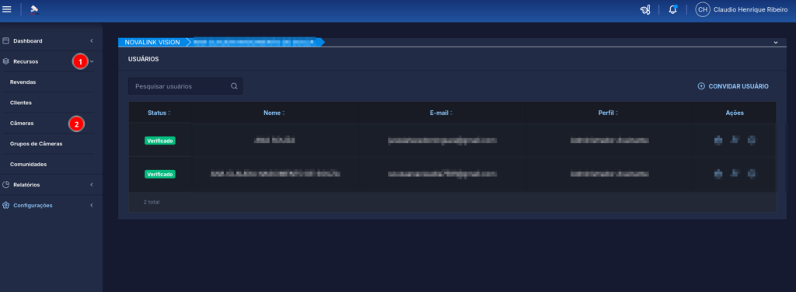Open the Recursos sidebar section
The height and width of the screenshot is (292, 796).
(x=26, y=61)
